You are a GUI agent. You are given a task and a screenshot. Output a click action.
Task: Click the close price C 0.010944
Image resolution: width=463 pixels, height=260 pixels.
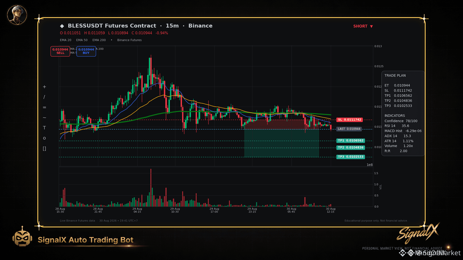tap(142, 33)
